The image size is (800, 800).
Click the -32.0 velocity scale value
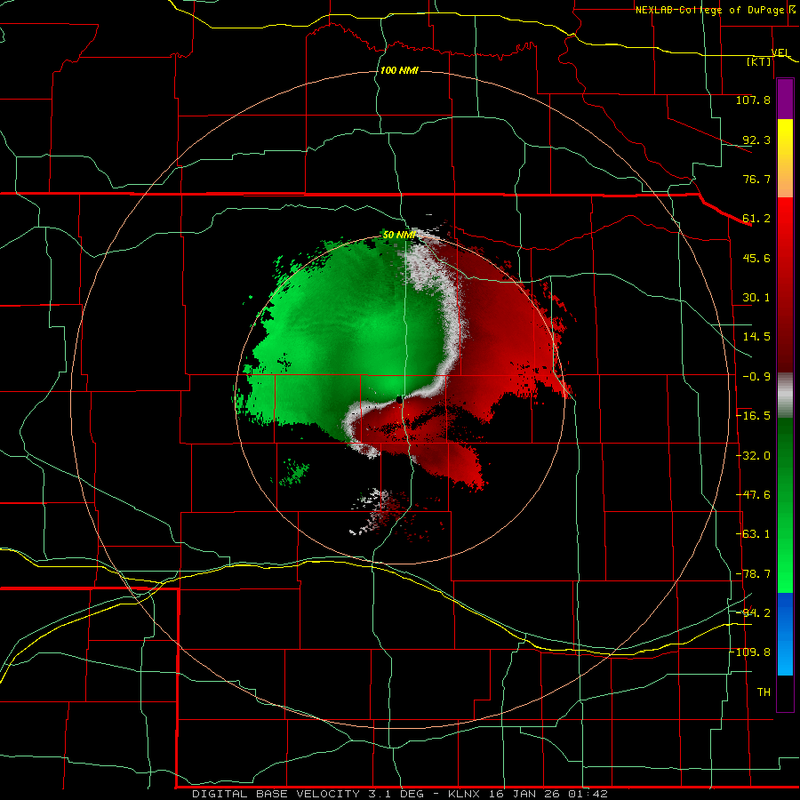click(x=753, y=456)
